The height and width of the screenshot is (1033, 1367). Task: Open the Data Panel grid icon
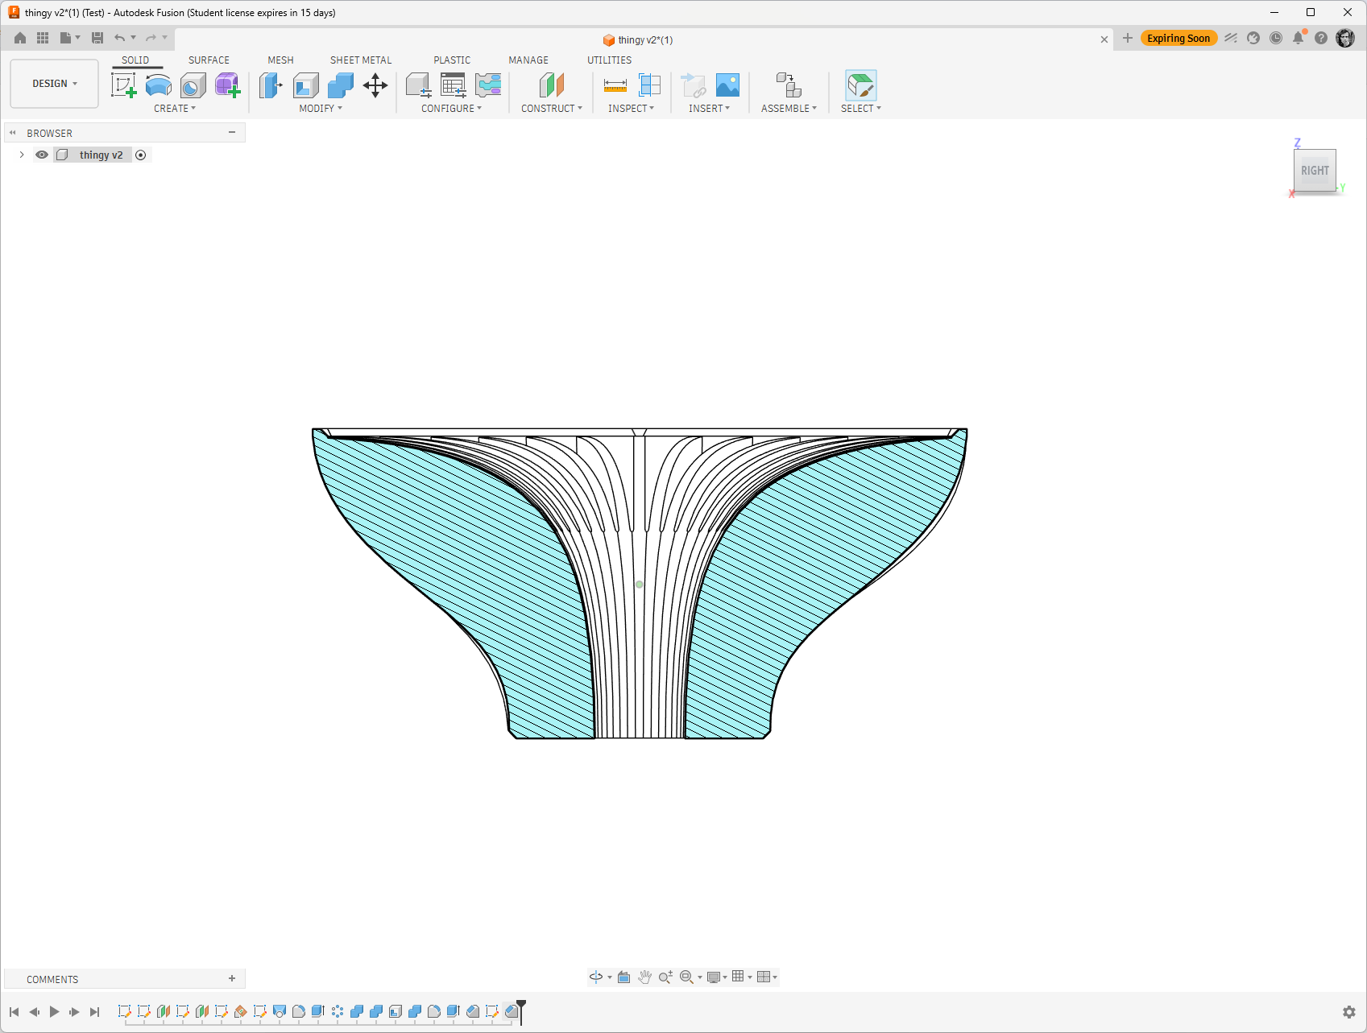coord(43,38)
